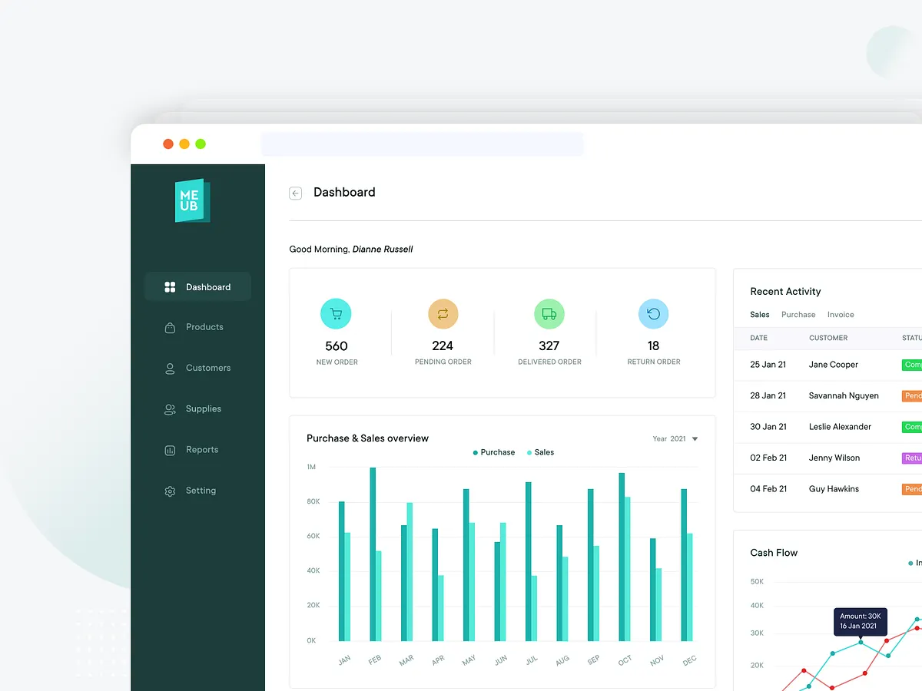The image size is (922, 691).
Task: Open the Invoice tab in Recent Activity
Action: coord(841,314)
